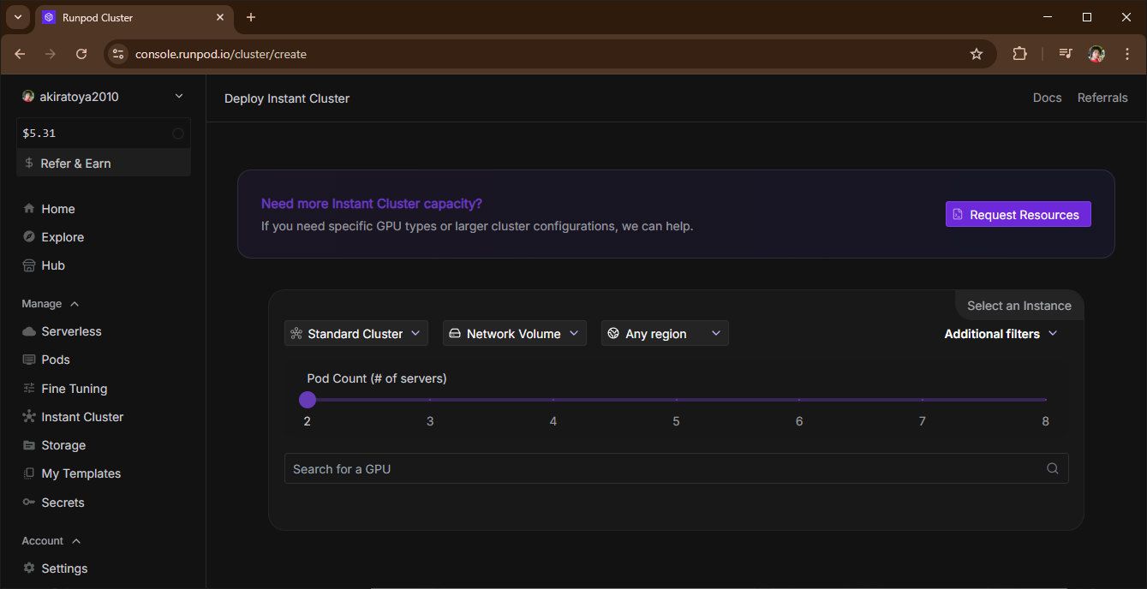
Task: Open the Fine Tuning page
Action: tap(65, 389)
